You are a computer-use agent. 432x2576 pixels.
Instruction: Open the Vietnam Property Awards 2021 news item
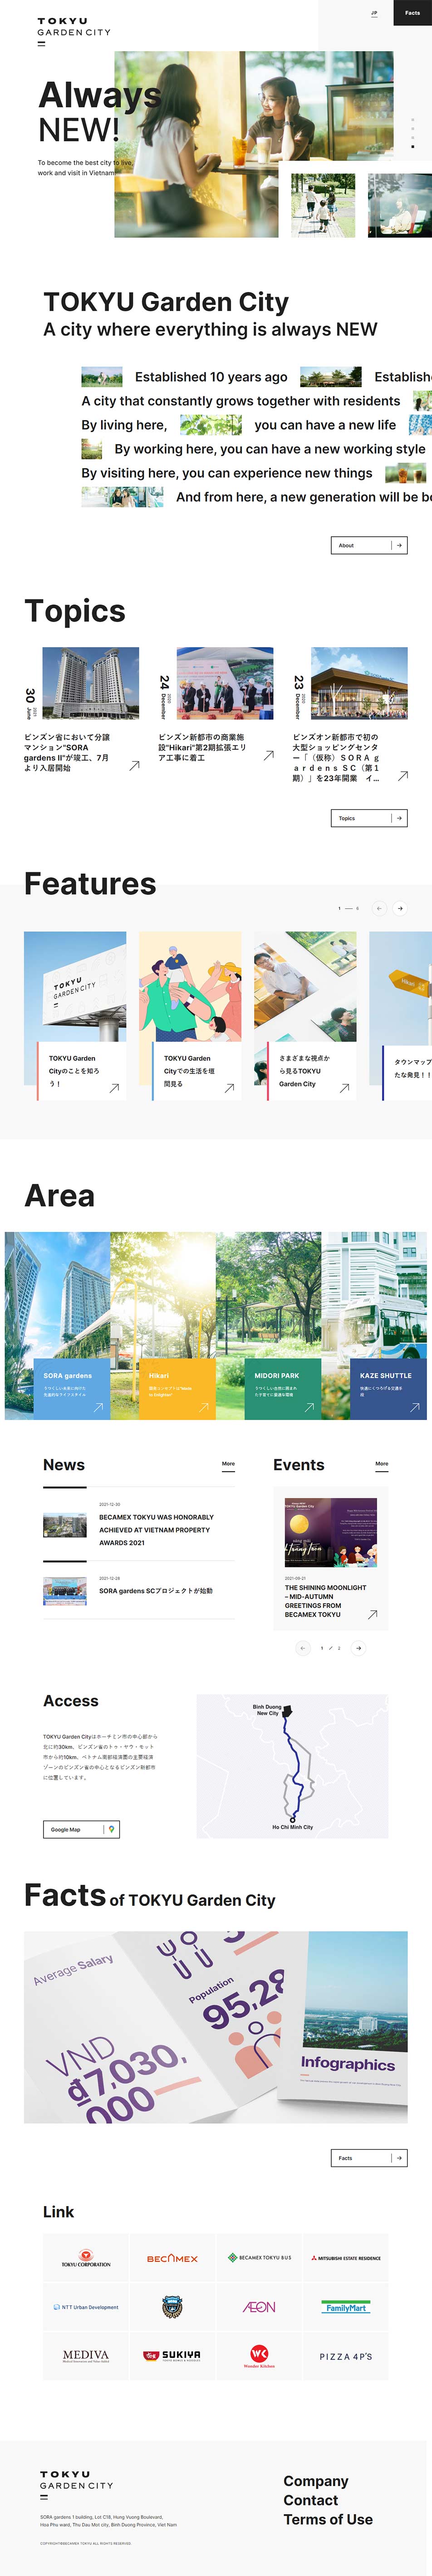(x=140, y=1525)
